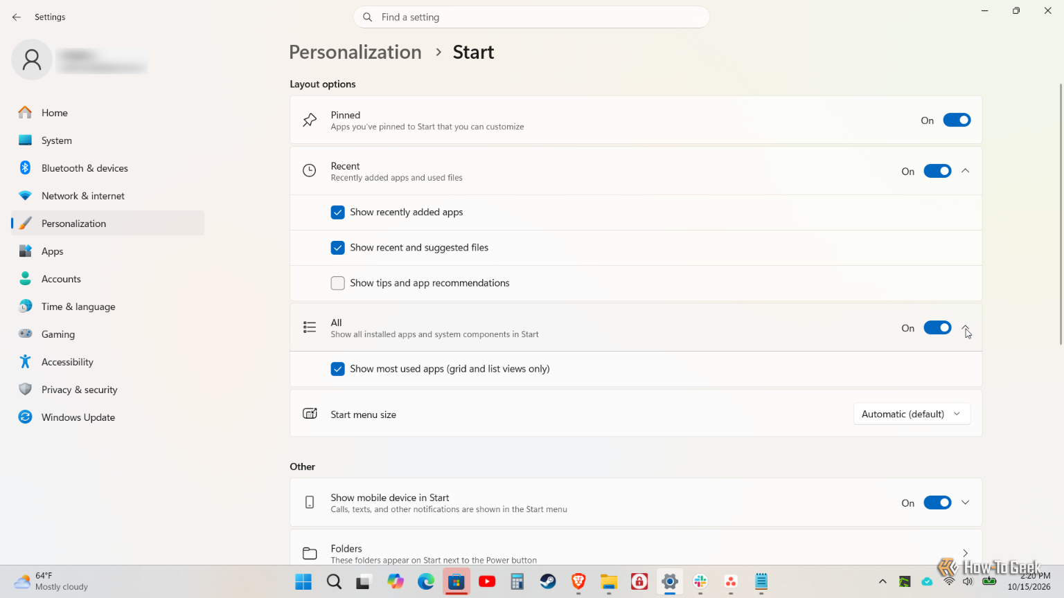Viewport: 1064px width, 598px height.
Task: Click the Time & language globe icon
Action: coord(26,306)
